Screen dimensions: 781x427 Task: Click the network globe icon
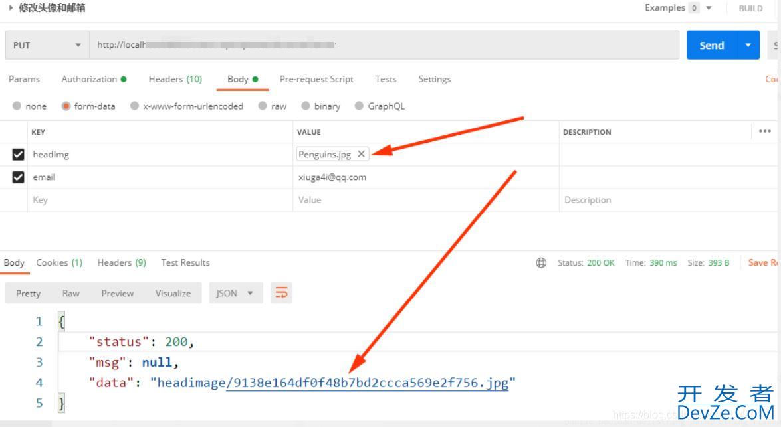[541, 263]
